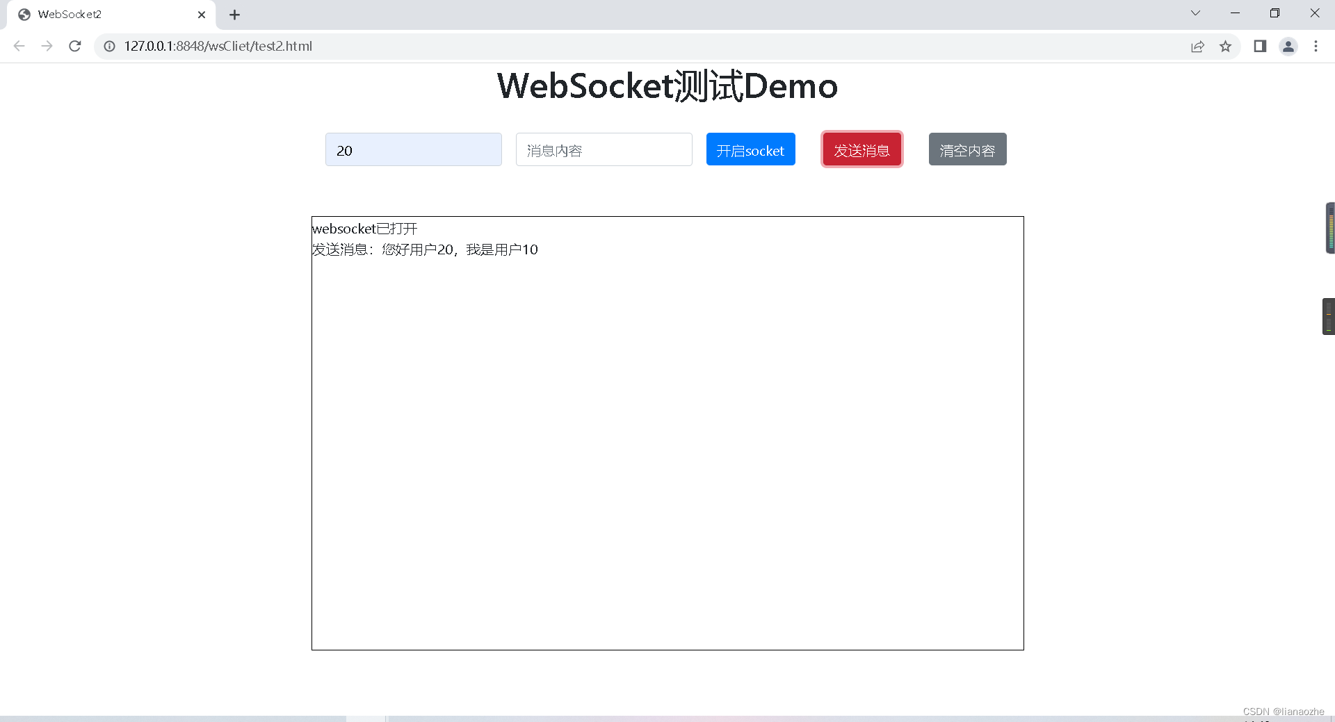1335x722 pixels.
Task: Click the 开启socket button
Action: (751, 149)
